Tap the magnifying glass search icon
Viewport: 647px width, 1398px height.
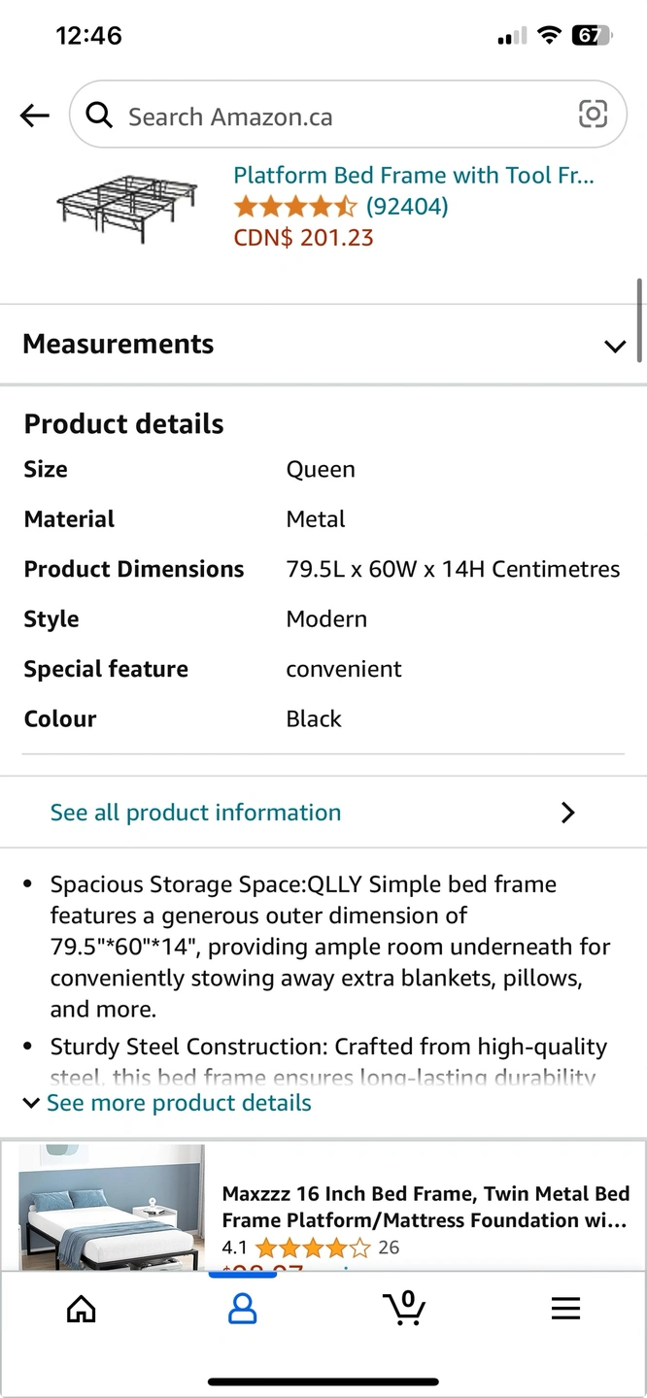(99, 116)
